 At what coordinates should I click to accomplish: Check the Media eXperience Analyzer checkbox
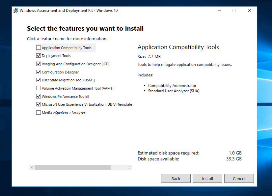point(39,113)
